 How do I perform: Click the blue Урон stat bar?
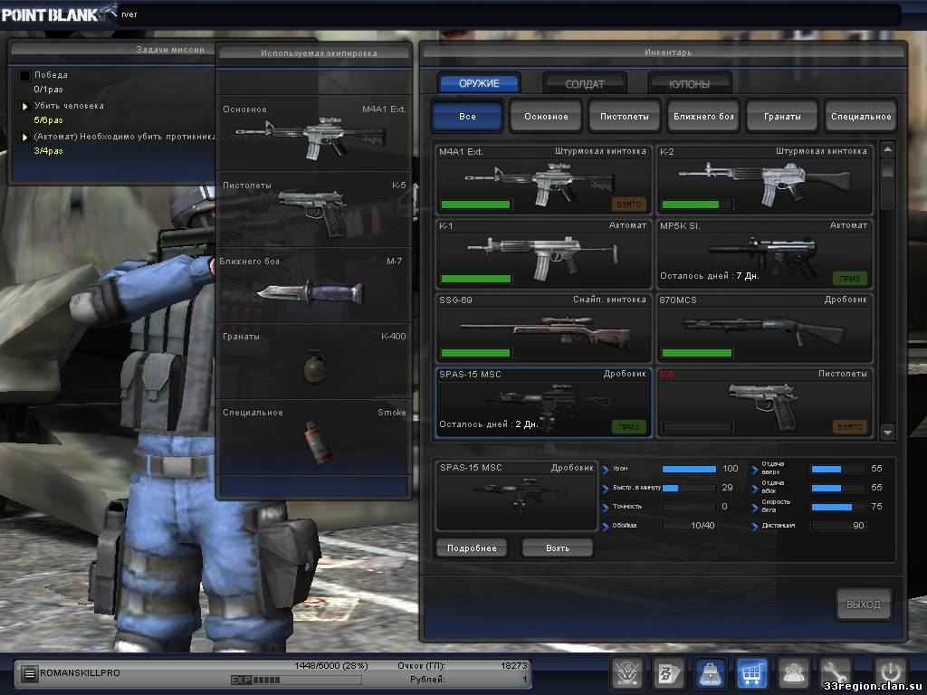coord(689,470)
